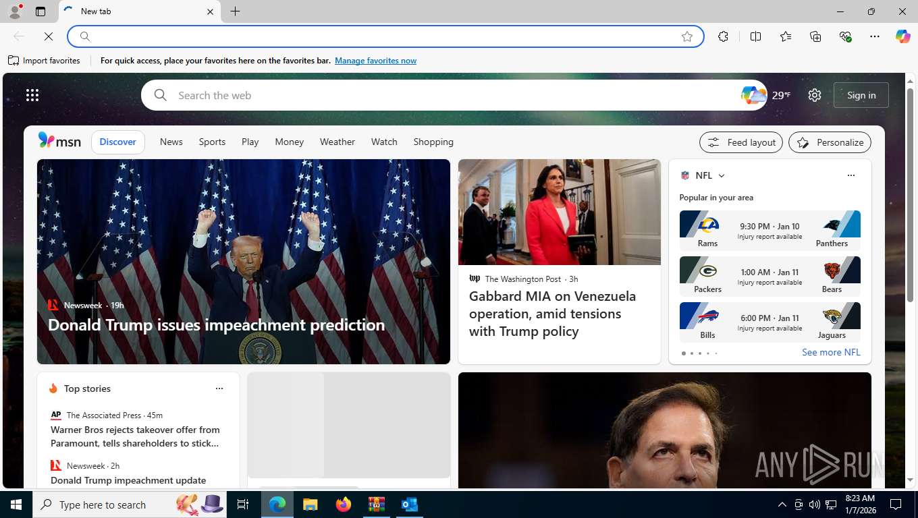Open the Play tab

pyautogui.click(x=250, y=142)
